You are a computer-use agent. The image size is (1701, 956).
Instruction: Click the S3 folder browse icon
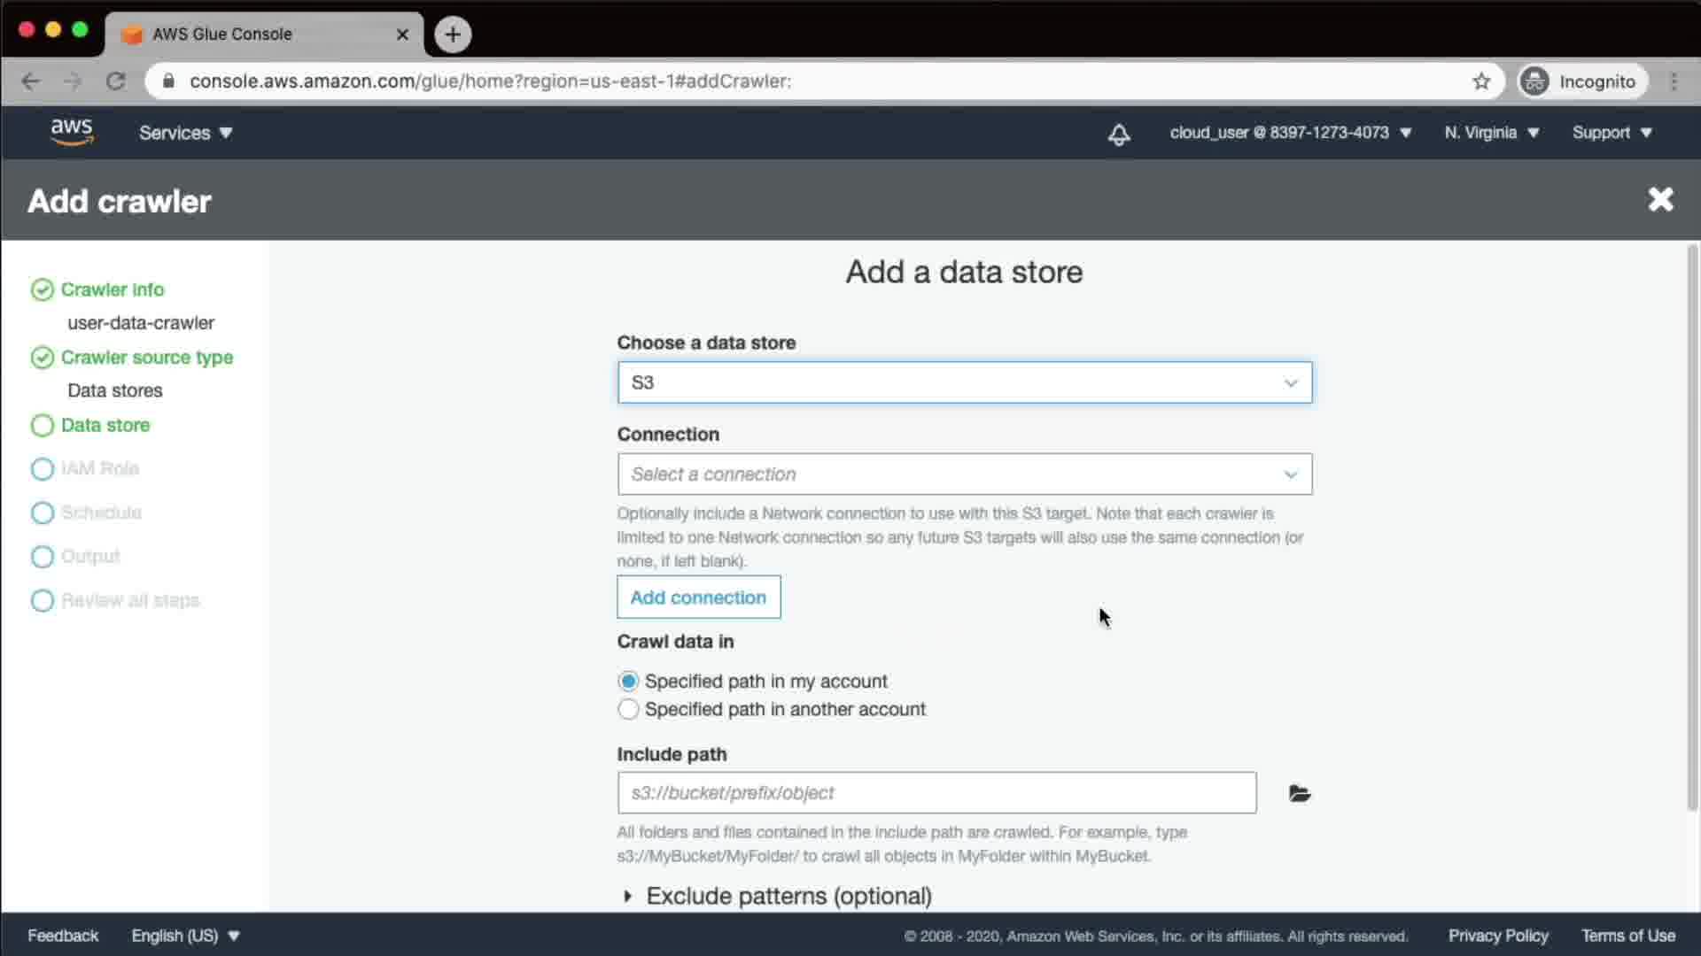[x=1299, y=793]
